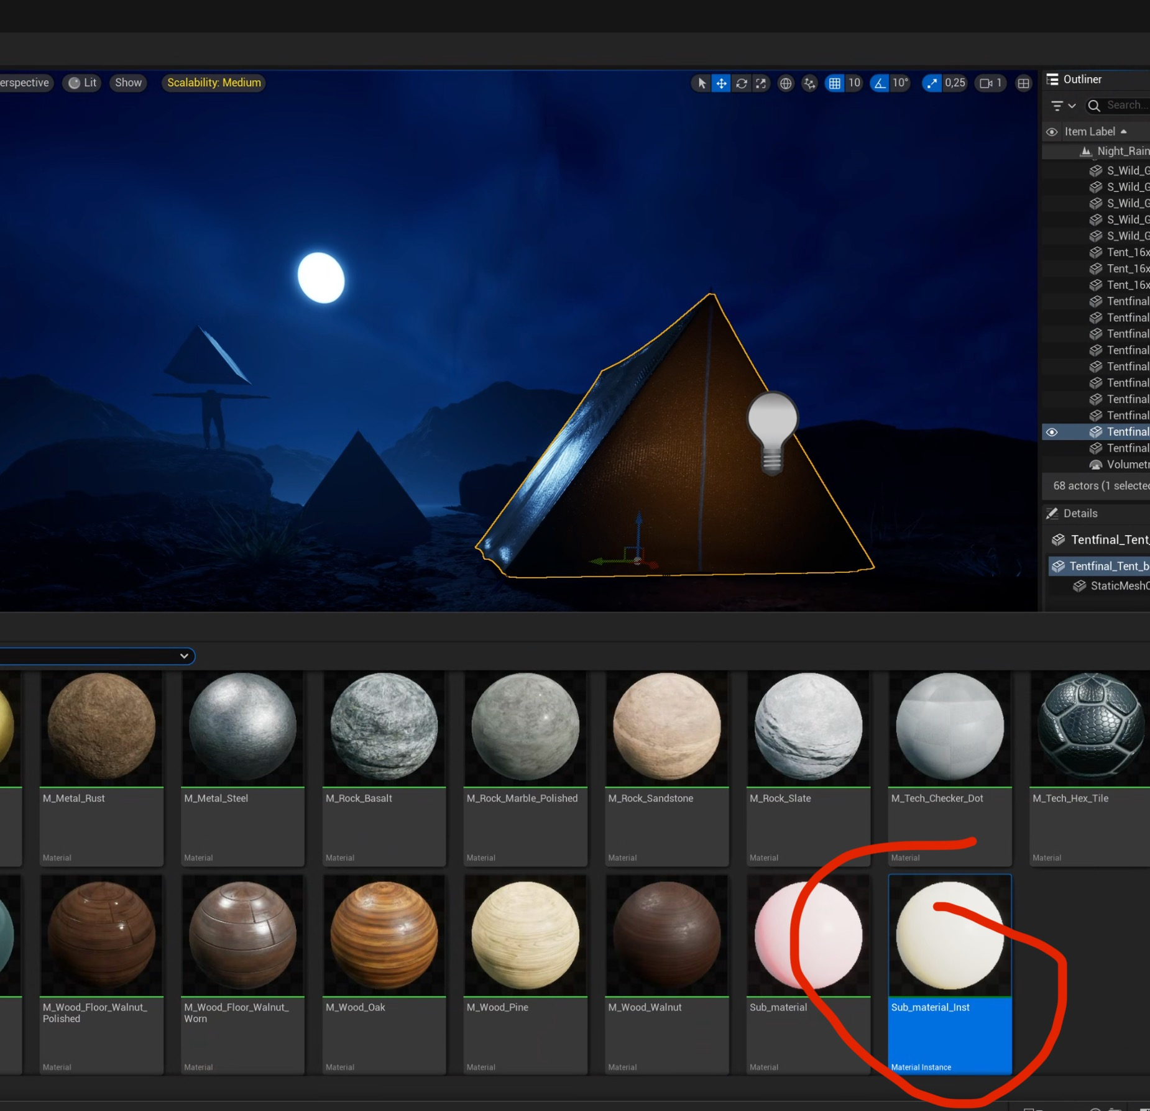Viewport: 1150px width, 1111px height.
Task: Click the glowing moon in the viewport
Action: coord(321,278)
